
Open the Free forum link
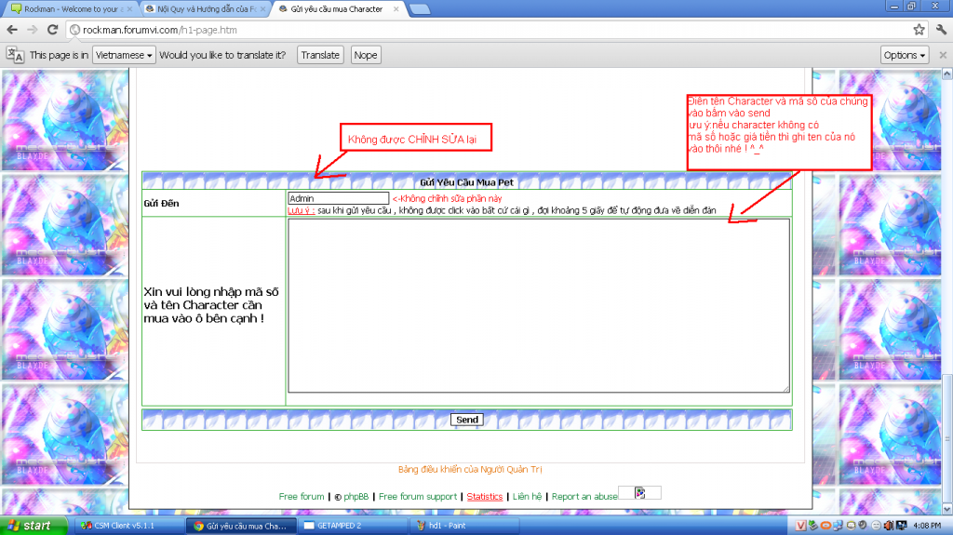(x=302, y=497)
